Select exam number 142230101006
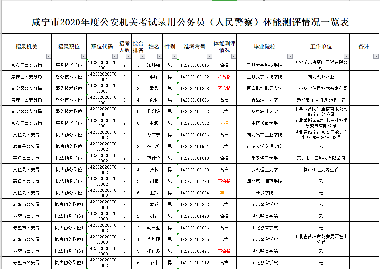The image size is (380, 269). [195, 100]
